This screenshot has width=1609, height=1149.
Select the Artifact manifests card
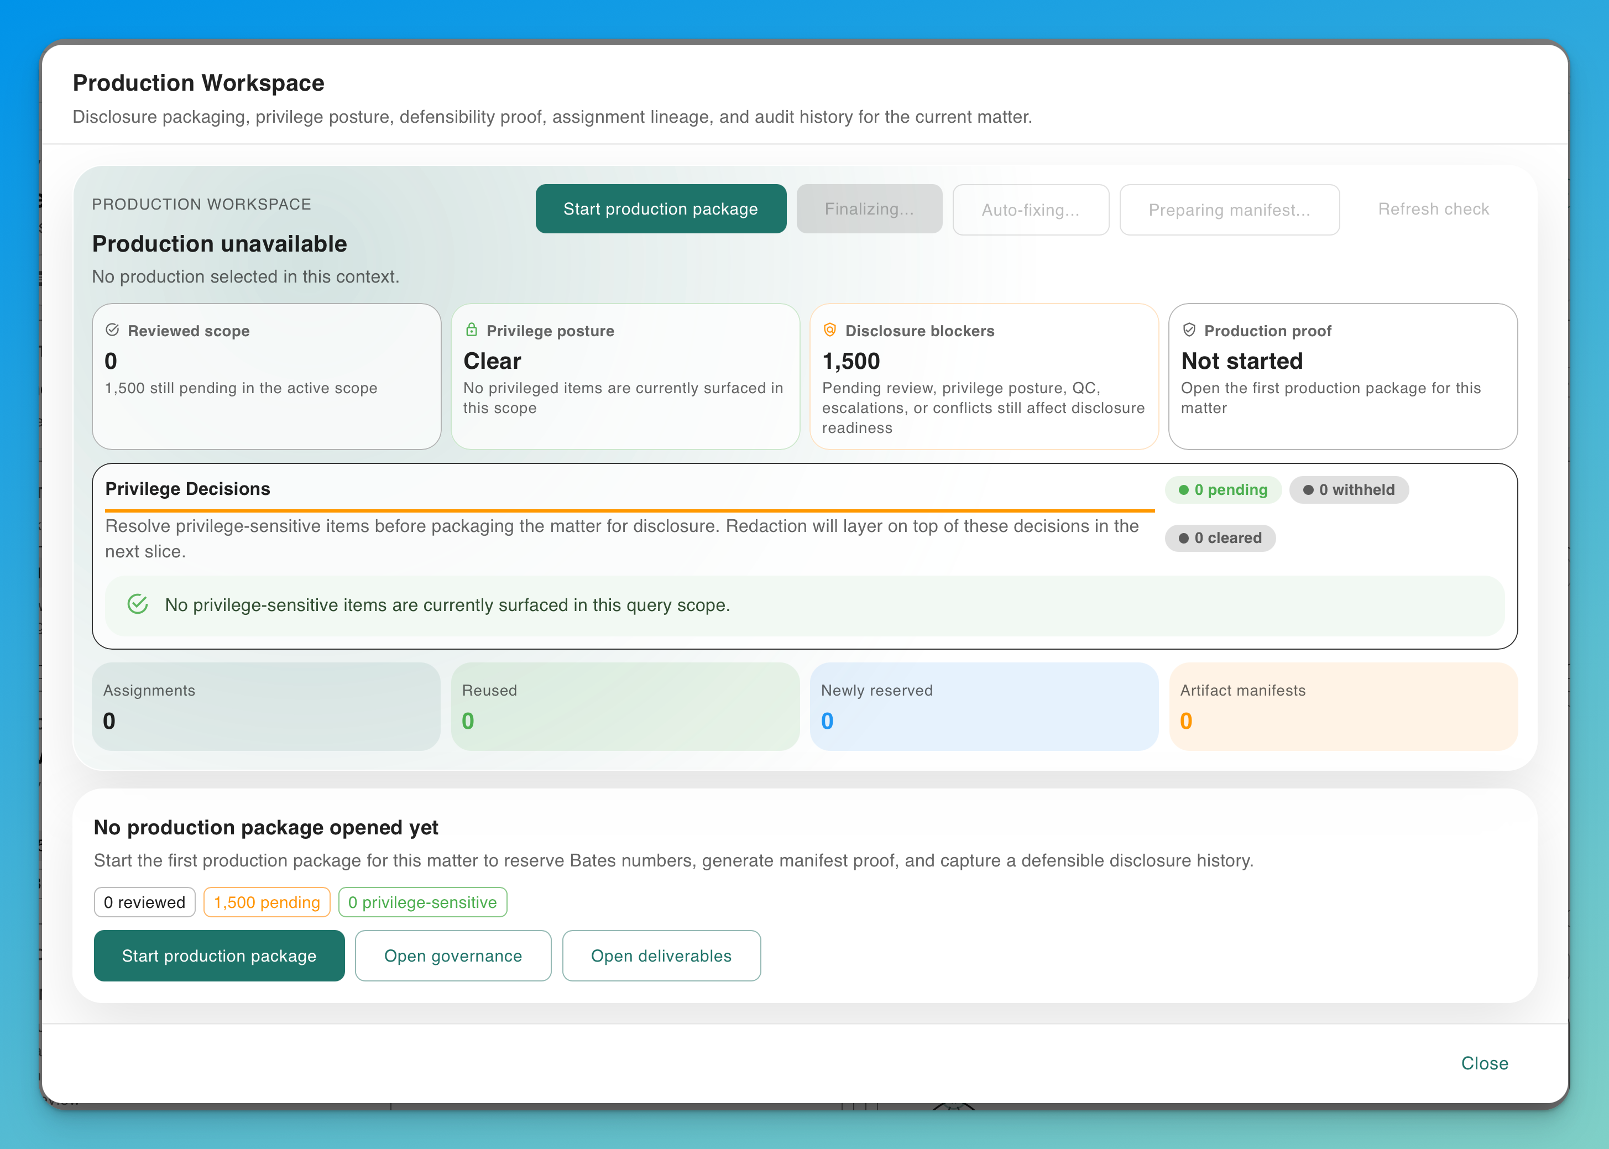point(1343,706)
